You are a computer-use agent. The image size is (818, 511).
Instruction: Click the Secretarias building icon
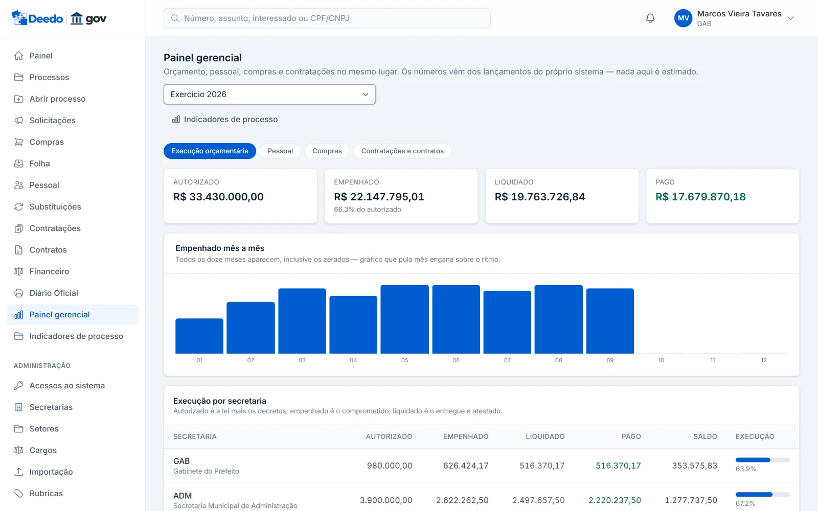click(19, 407)
